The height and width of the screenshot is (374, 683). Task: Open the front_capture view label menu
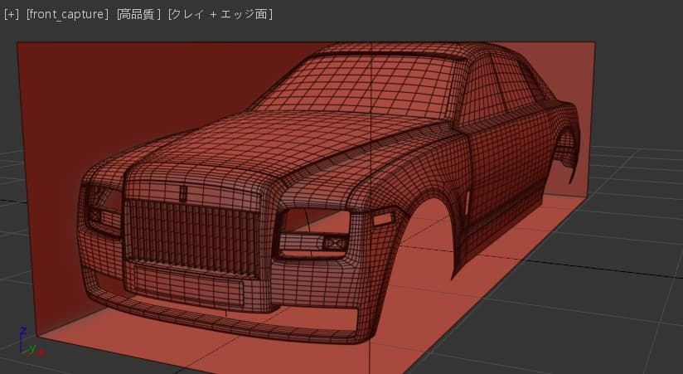67,14
